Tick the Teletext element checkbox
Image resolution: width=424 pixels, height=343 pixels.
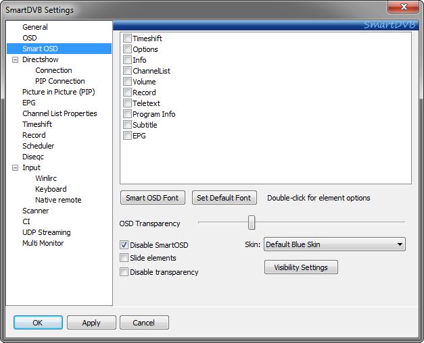click(x=127, y=103)
